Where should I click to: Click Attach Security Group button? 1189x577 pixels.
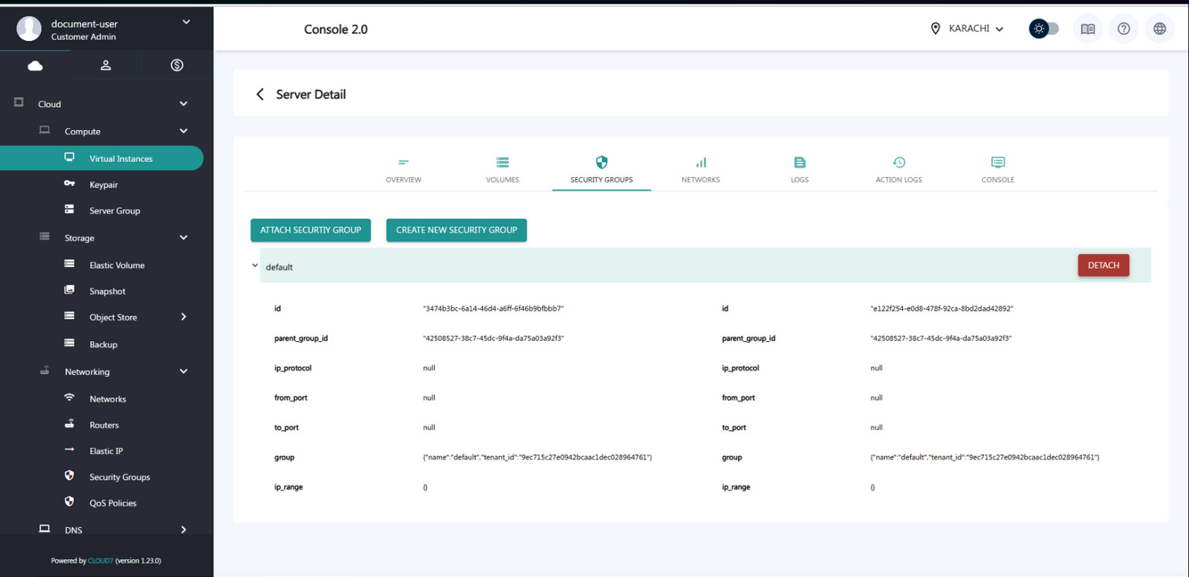coord(311,231)
